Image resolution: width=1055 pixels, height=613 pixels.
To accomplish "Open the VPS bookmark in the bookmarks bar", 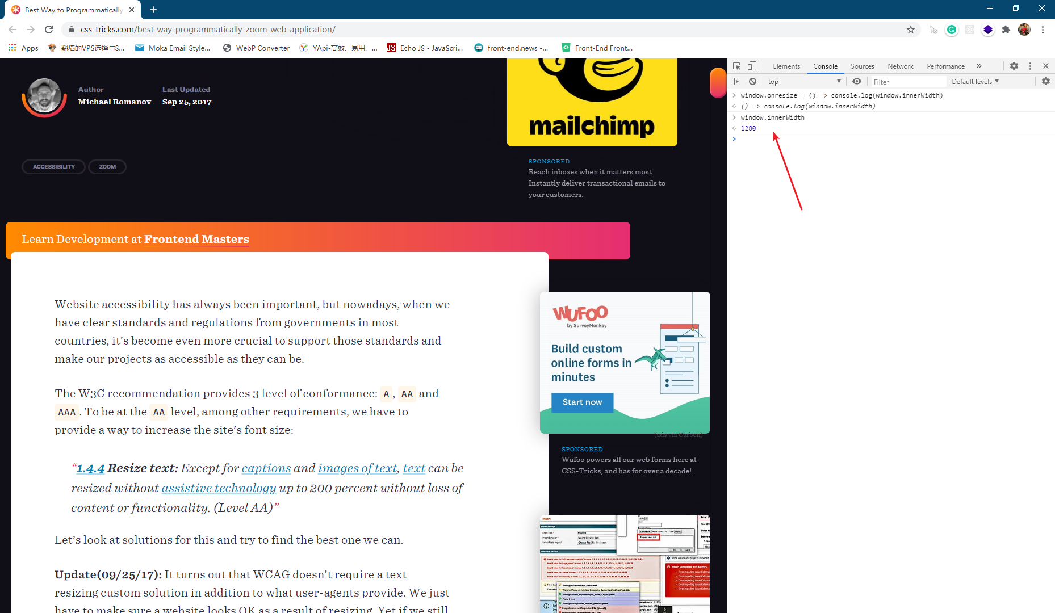I will click(87, 48).
